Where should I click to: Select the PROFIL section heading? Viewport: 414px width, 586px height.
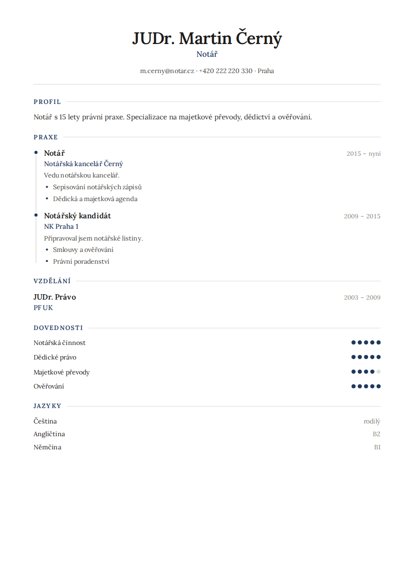pyautogui.click(x=47, y=102)
